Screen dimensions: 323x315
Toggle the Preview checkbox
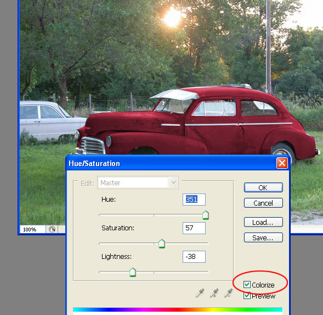click(247, 296)
